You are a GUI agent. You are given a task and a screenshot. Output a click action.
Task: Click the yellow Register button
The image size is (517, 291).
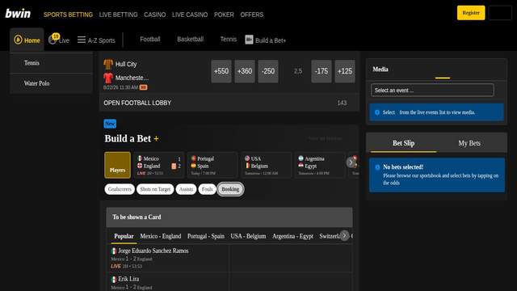coord(471,13)
